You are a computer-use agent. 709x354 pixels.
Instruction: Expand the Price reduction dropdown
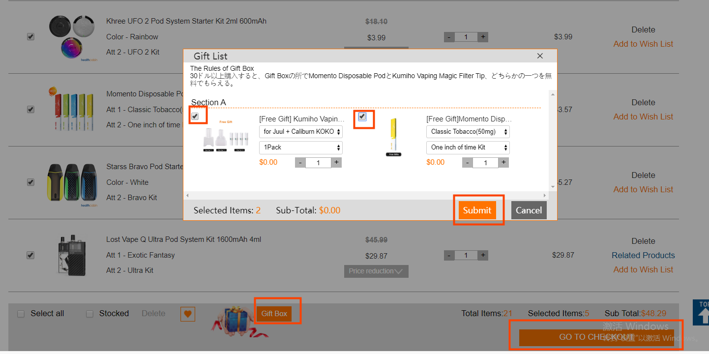tap(376, 271)
